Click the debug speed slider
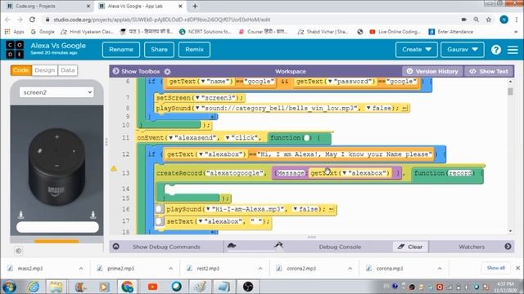524x294 pixels. pyautogui.click(x=255, y=251)
